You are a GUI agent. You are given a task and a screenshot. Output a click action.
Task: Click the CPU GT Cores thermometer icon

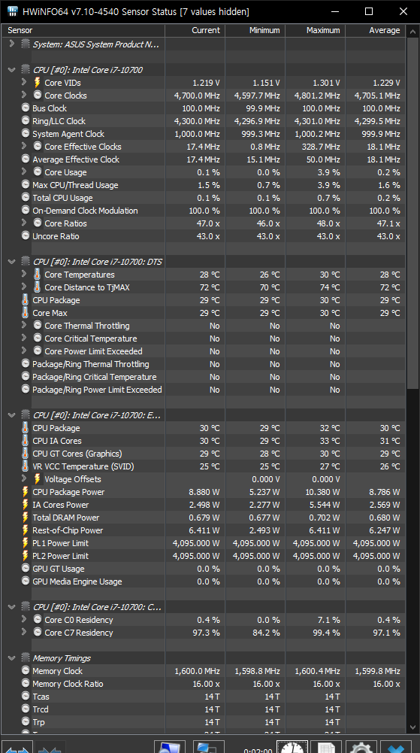(25, 454)
